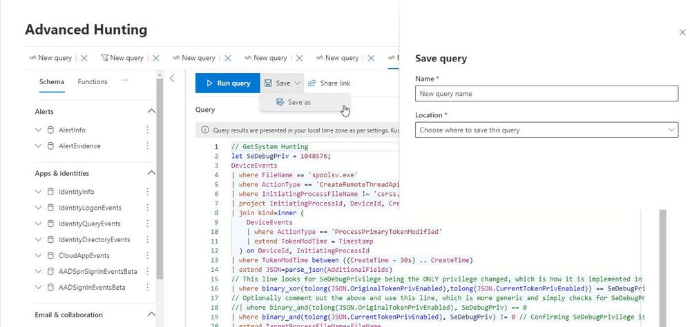Expand the IdentityInfo table

(x=38, y=192)
